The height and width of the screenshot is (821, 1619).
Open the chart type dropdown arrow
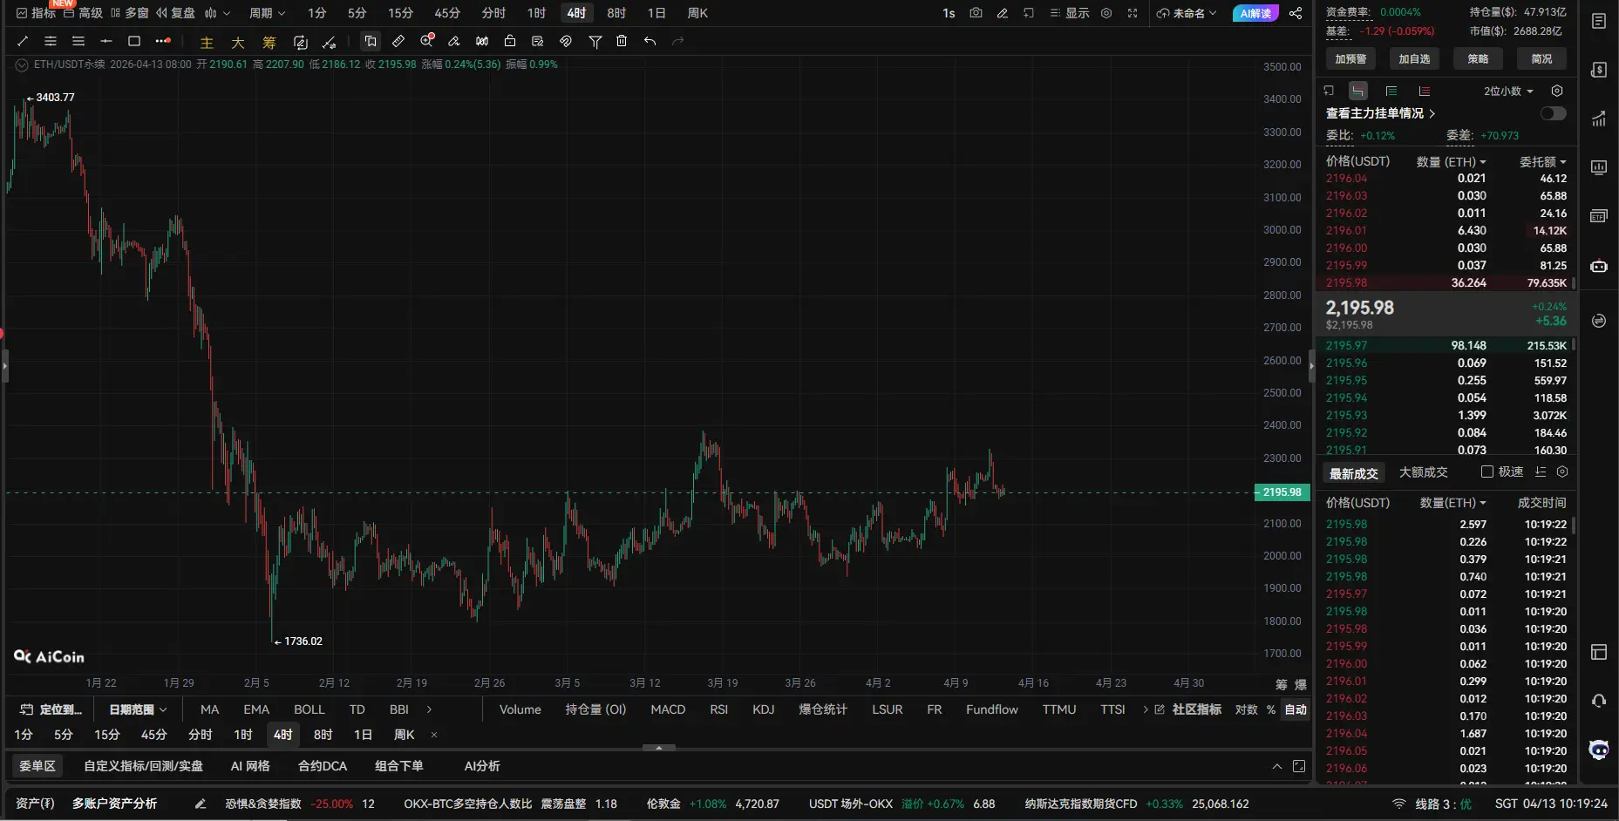(x=227, y=13)
